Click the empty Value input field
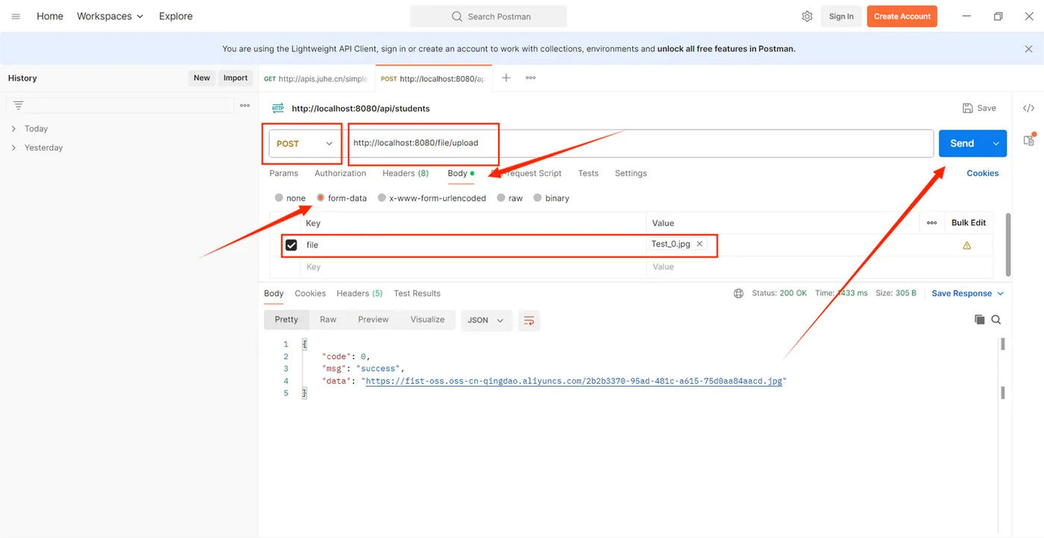Viewport: 1044px width, 538px height. click(783, 267)
